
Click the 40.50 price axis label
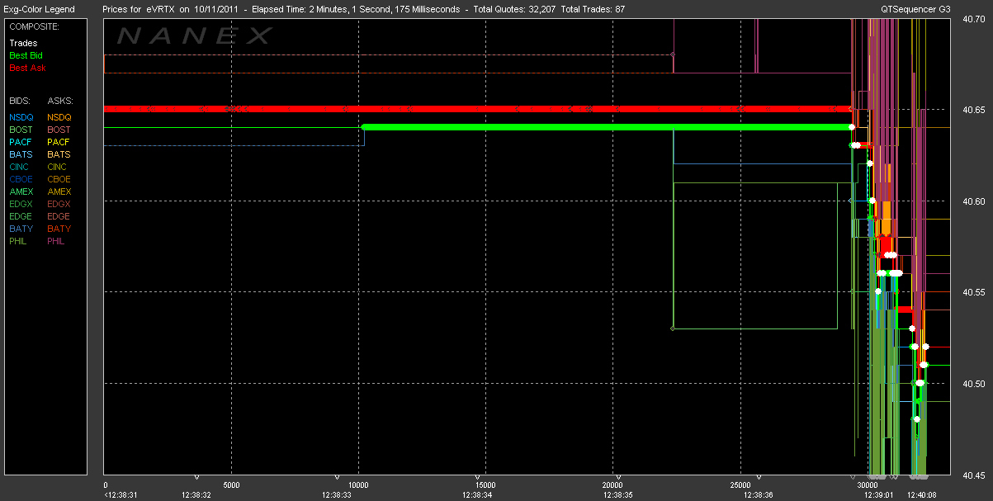click(x=975, y=384)
